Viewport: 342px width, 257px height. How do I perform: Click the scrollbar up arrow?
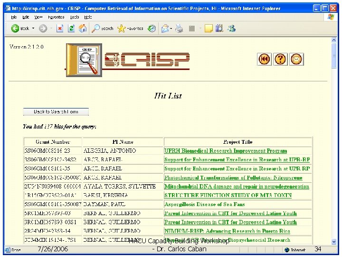pos(334,40)
